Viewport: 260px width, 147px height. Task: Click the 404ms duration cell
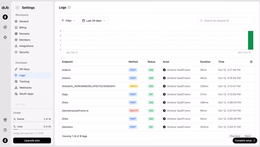[204, 127]
